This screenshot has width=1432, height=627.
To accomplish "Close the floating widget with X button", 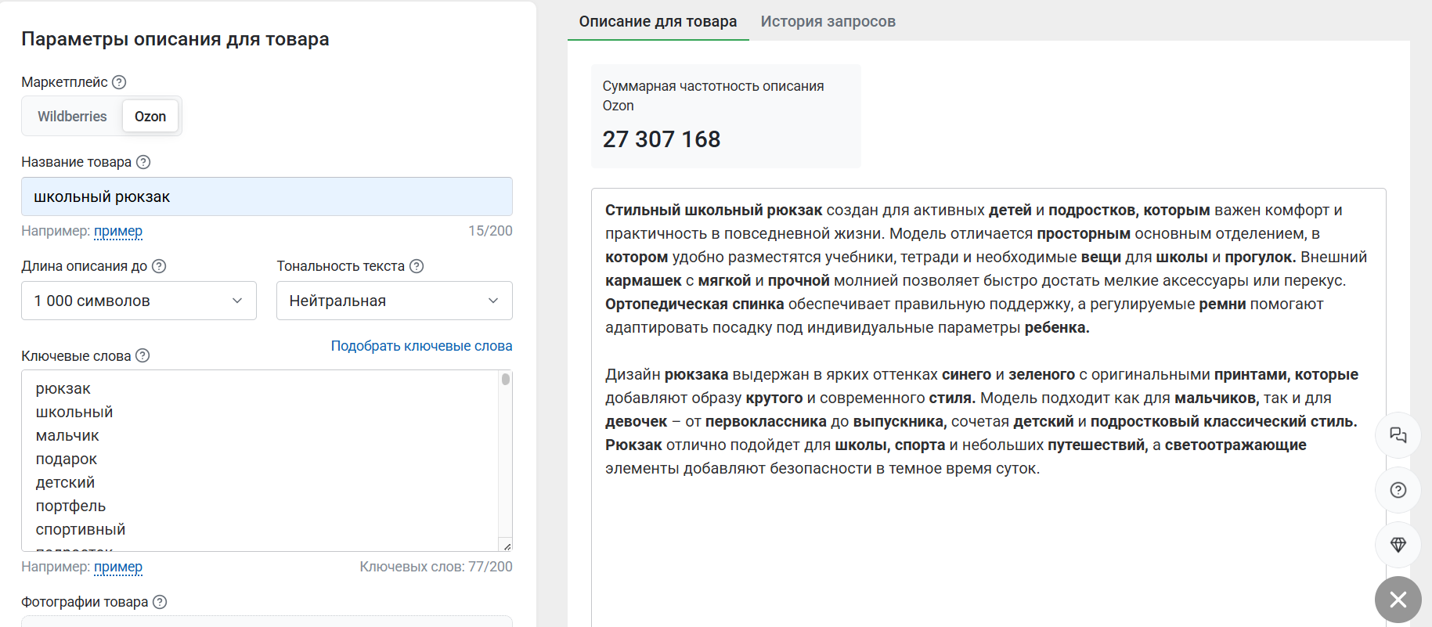I will (x=1398, y=600).
